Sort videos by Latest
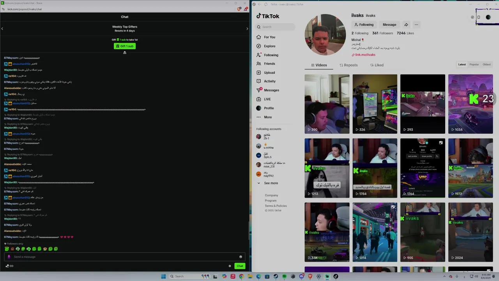The height and width of the screenshot is (281, 499). pyautogui.click(x=462, y=64)
